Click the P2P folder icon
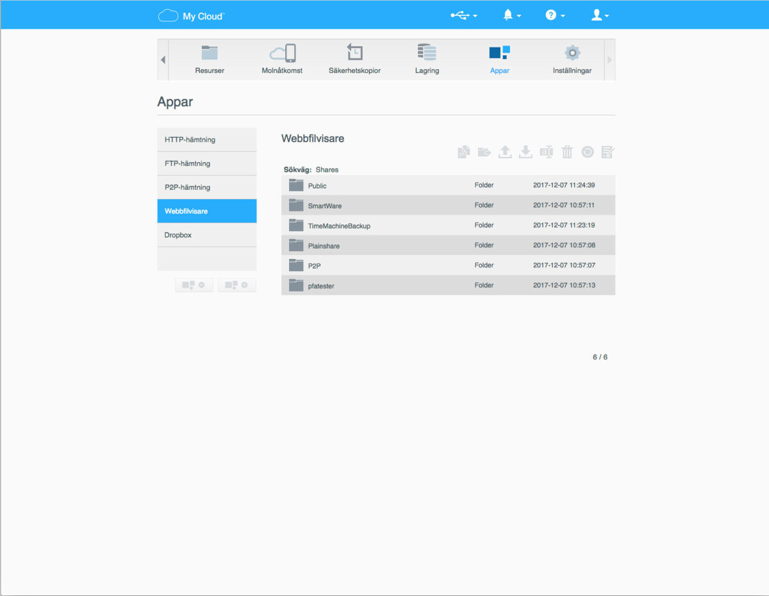Image resolution: width=769 pixels, height=596 pixels. (x=296, y=265)
